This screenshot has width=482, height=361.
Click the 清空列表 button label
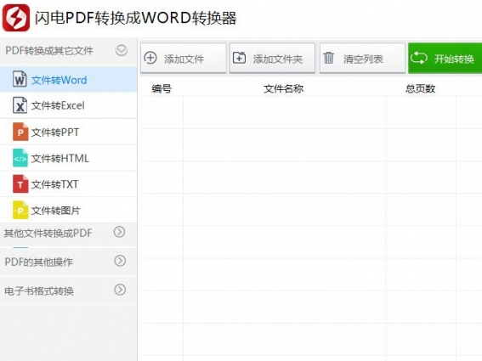coord(363,59)
